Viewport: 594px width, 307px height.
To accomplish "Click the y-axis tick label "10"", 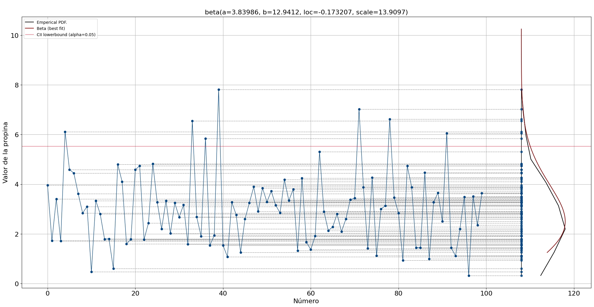I will pyautogui.click(x=14, y=36).
